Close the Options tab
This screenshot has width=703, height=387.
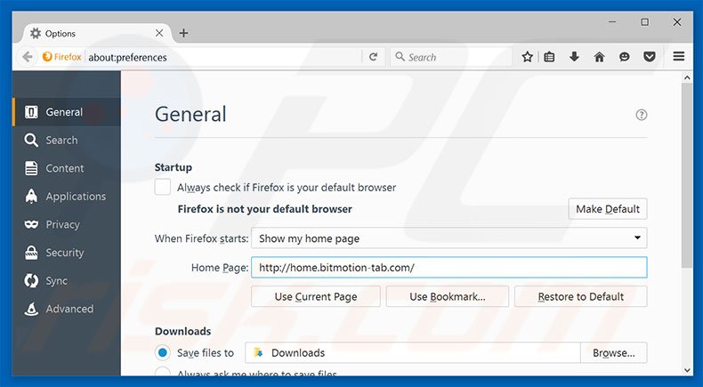(159, 33)
